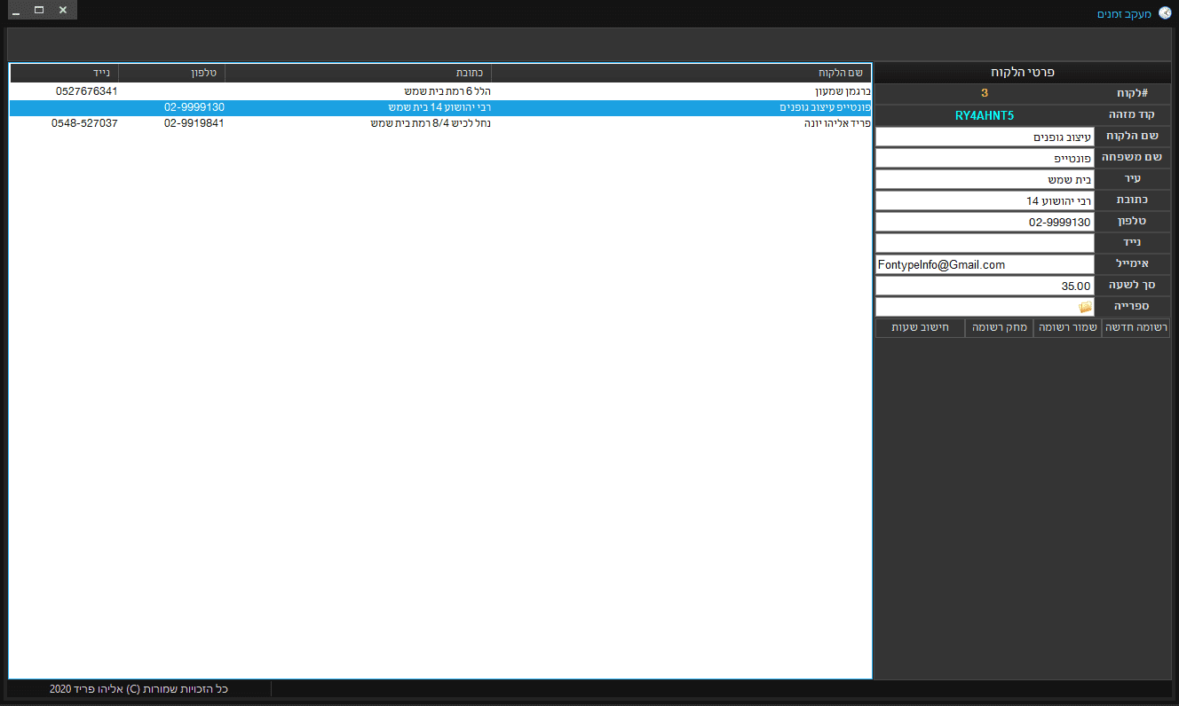Click the client code RY4AHNT5
The image size is (1179, 706).
click(985, 115)
